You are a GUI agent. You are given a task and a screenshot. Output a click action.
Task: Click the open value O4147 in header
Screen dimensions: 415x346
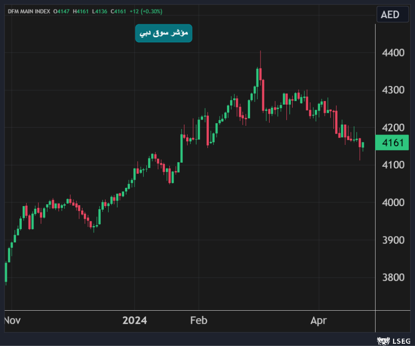(63, 11)
